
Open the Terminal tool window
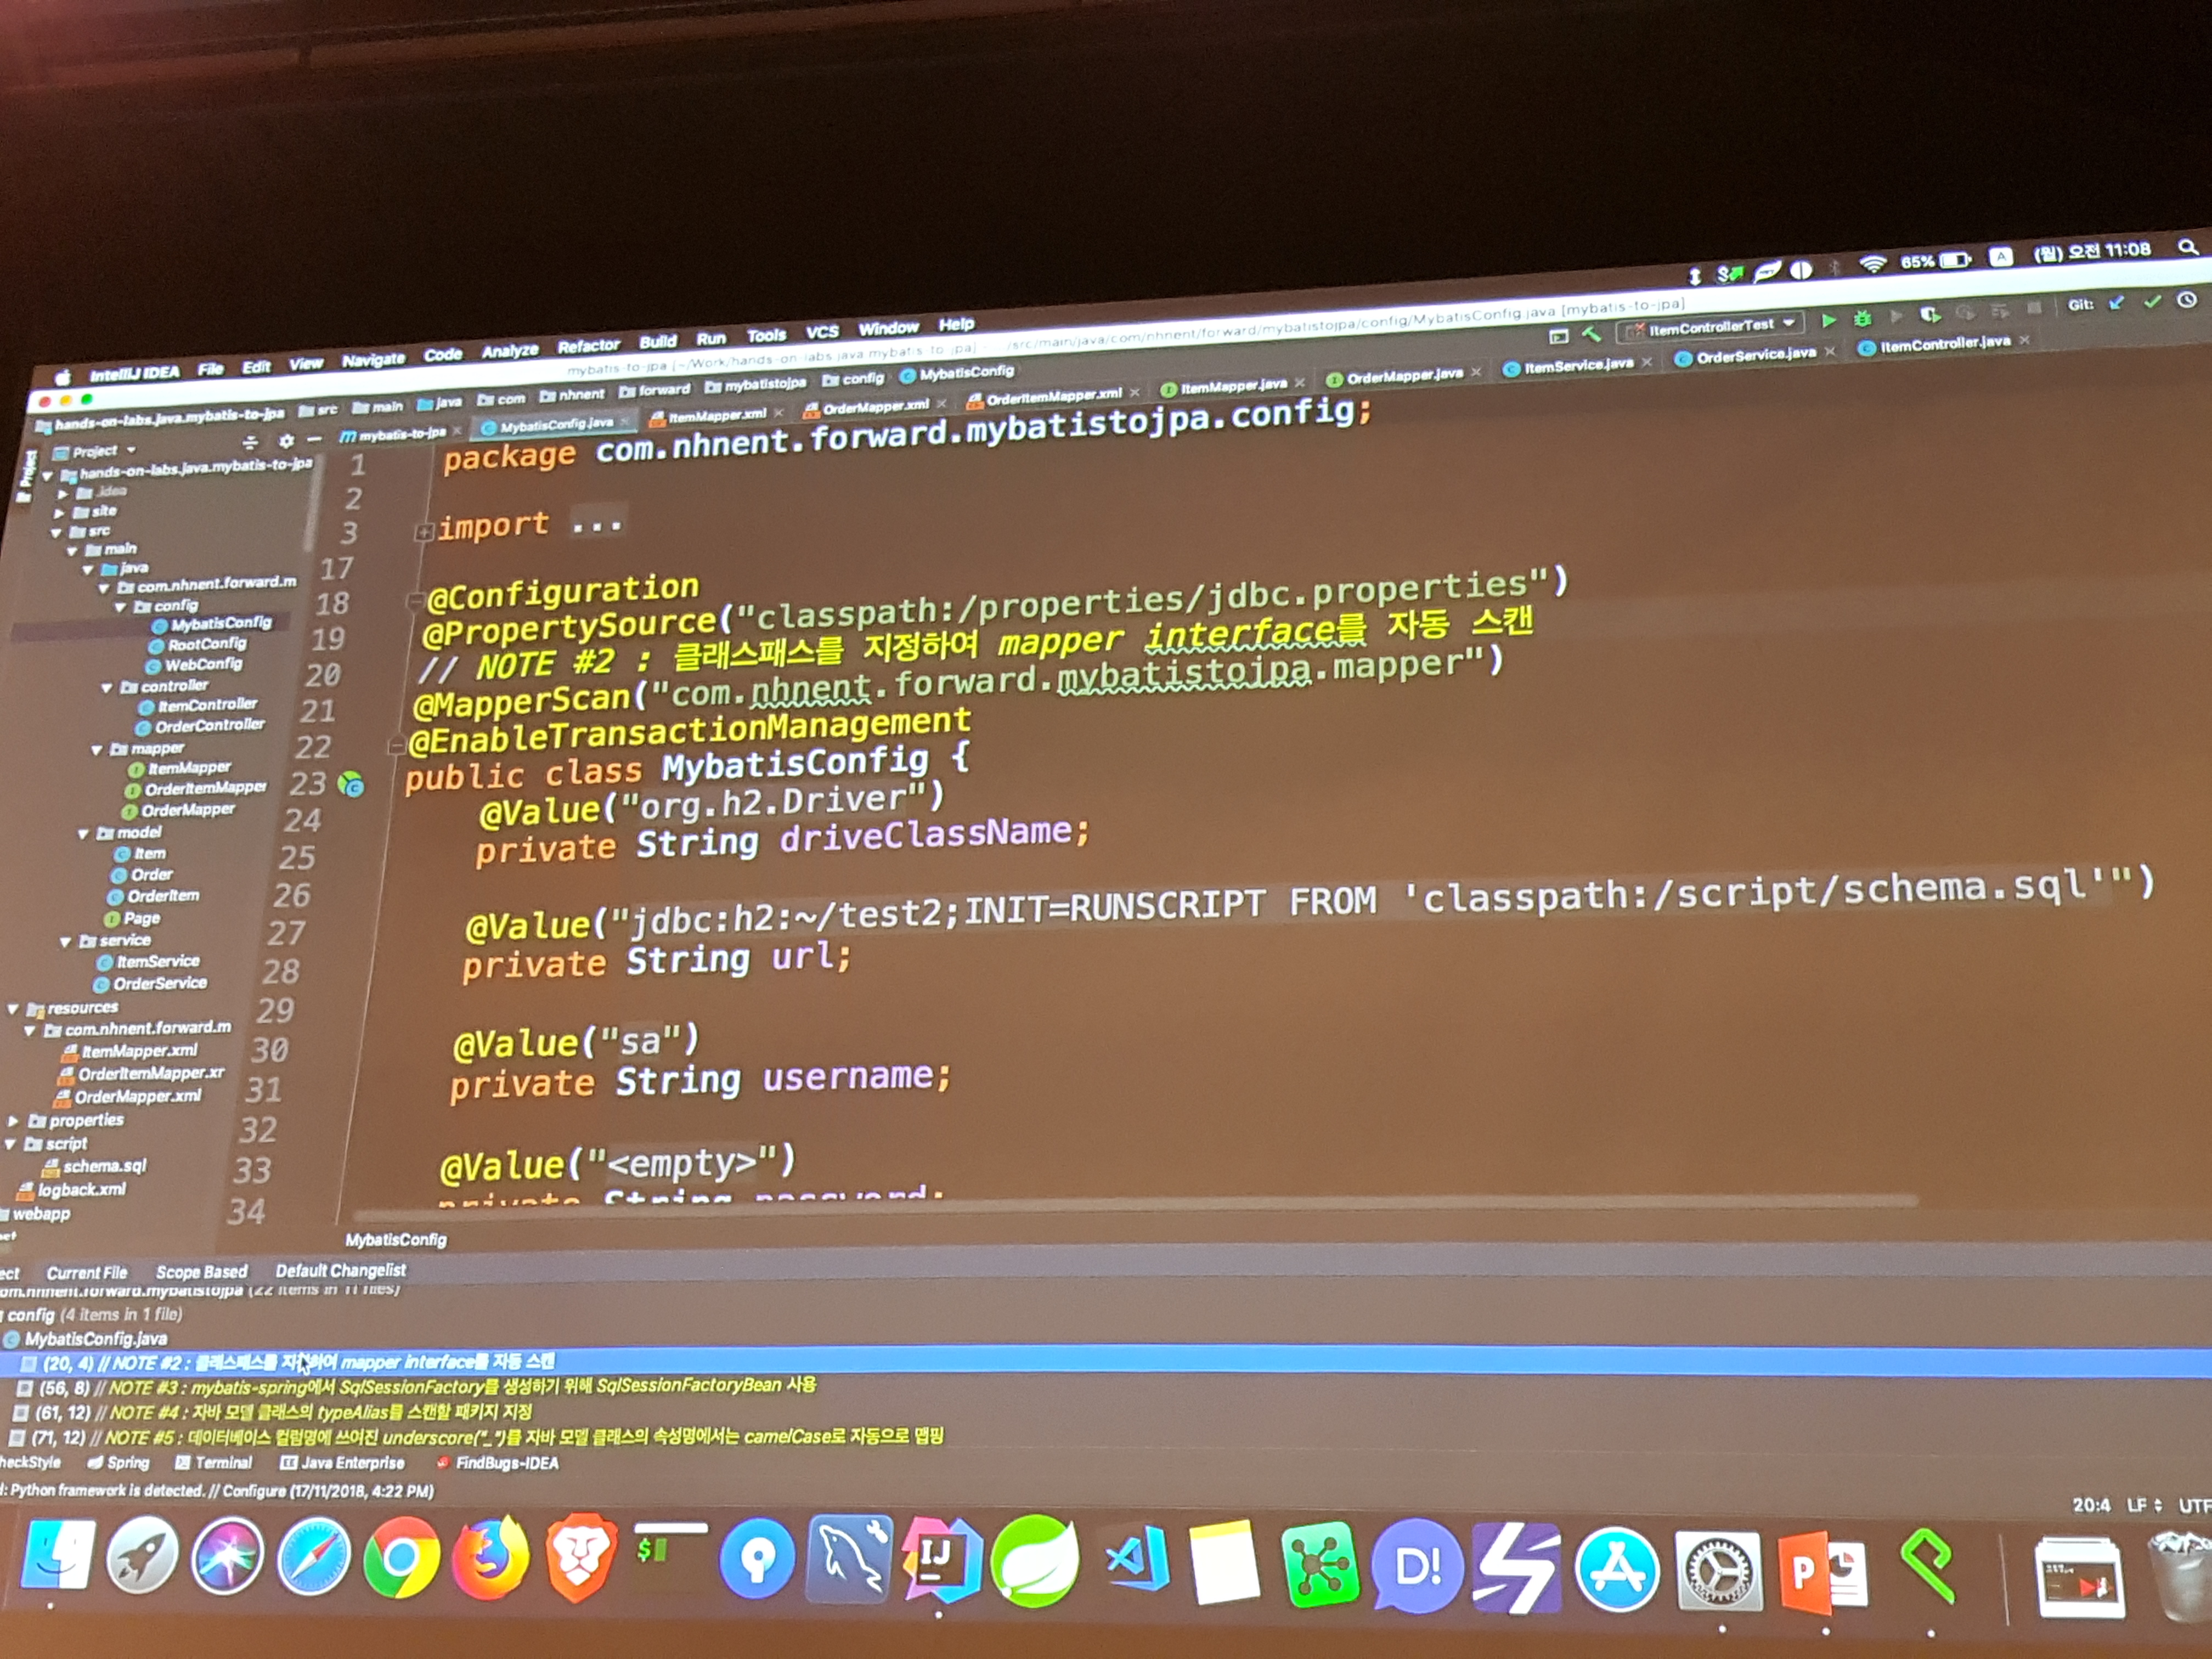point(214,1462)
